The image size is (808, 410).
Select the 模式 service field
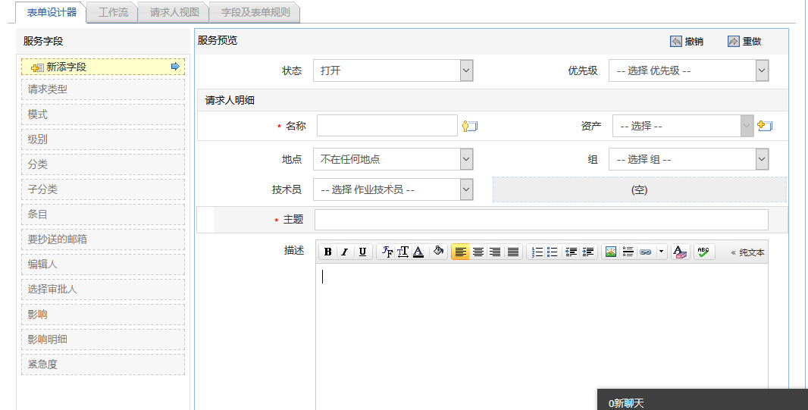pos(103,114)
